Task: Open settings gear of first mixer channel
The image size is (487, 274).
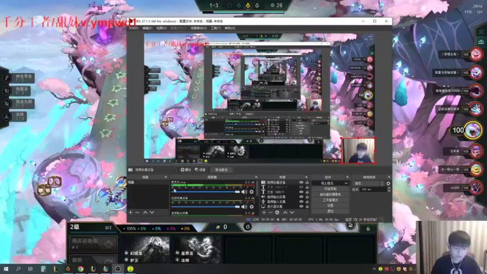Action: (x=251, y=192)
